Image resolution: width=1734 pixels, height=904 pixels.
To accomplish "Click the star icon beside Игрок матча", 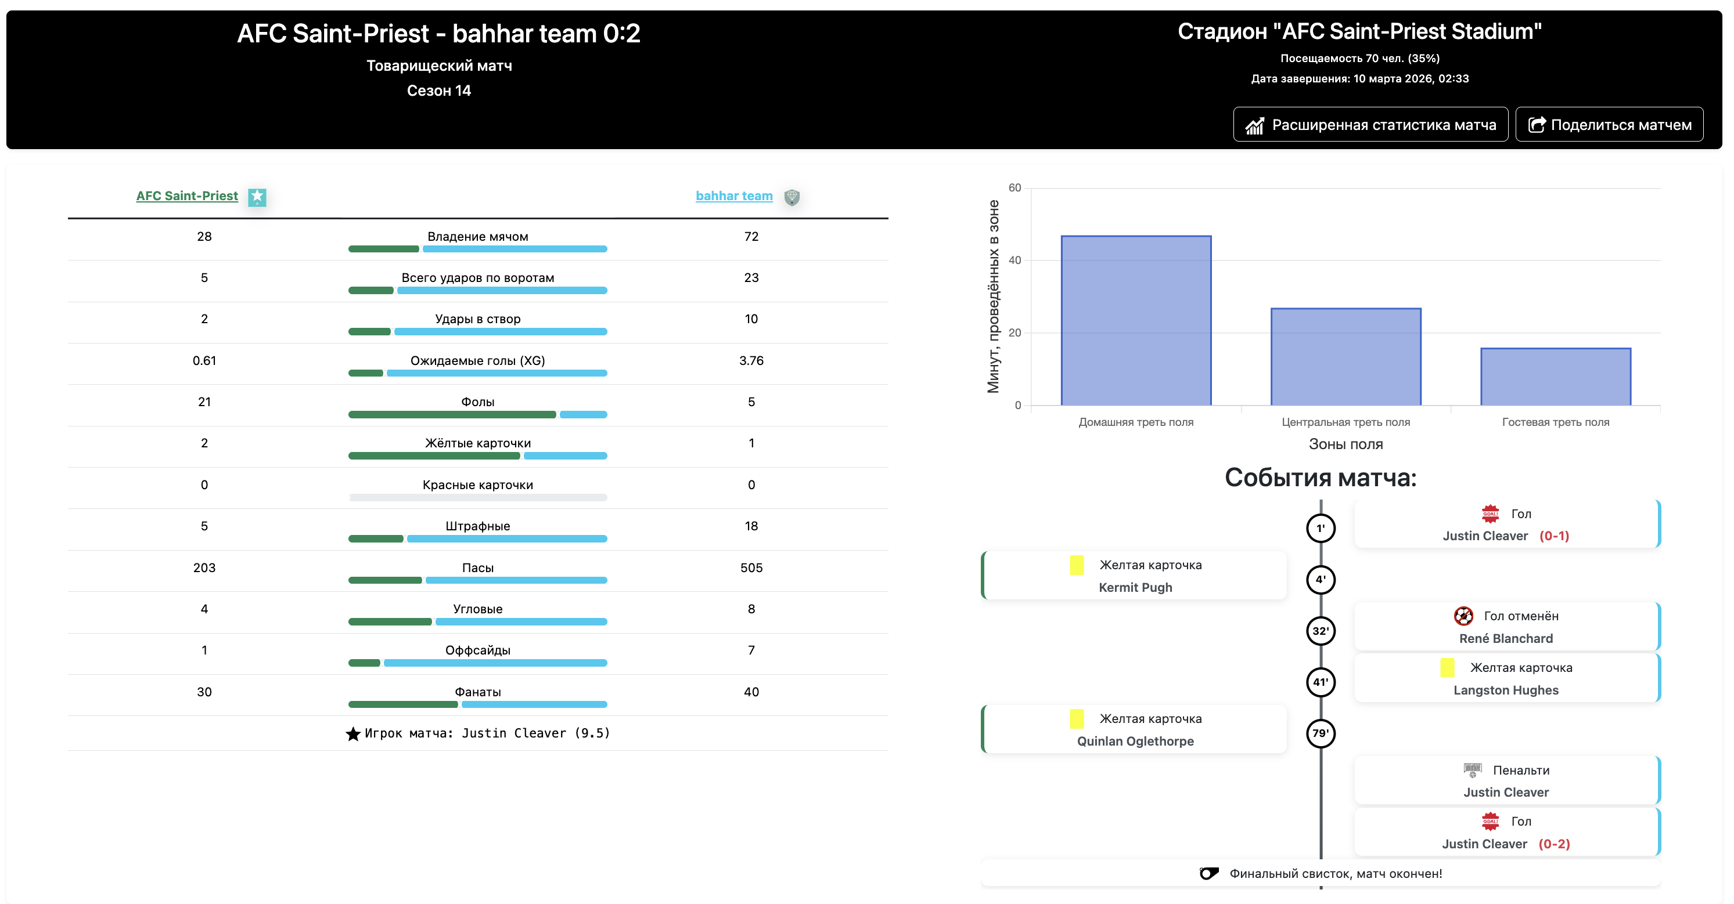I will click(352, 734).
